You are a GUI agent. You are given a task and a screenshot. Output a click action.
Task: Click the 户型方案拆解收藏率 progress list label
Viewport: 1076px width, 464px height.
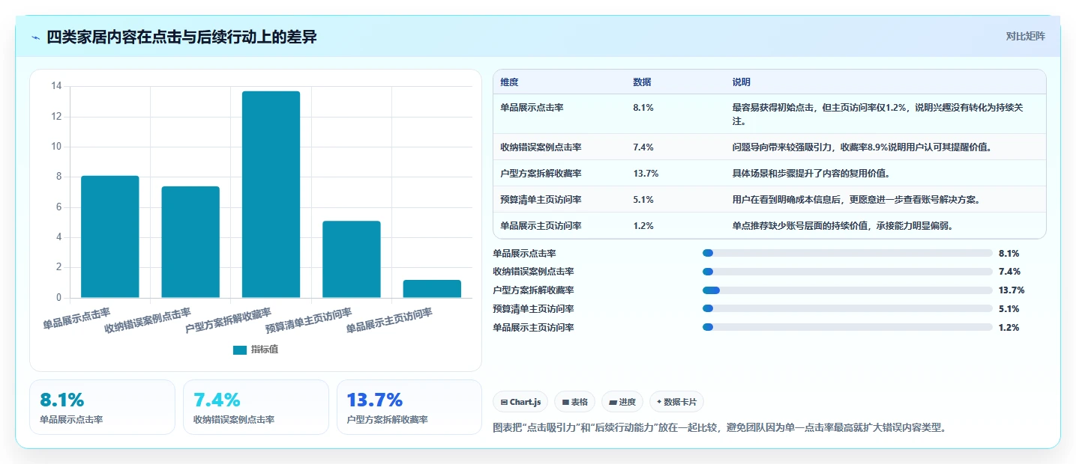(x=533, y=290)
